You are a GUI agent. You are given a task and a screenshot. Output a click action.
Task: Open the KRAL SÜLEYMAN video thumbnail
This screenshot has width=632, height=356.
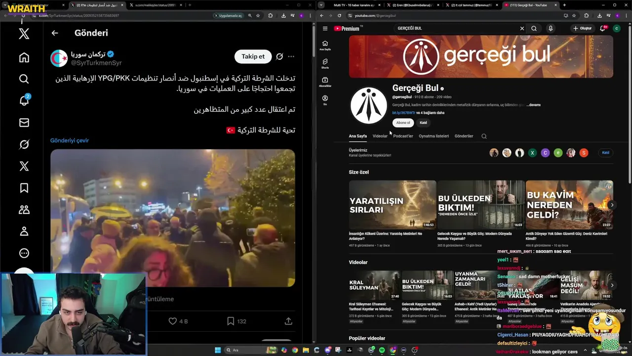[x=374, y=285]
